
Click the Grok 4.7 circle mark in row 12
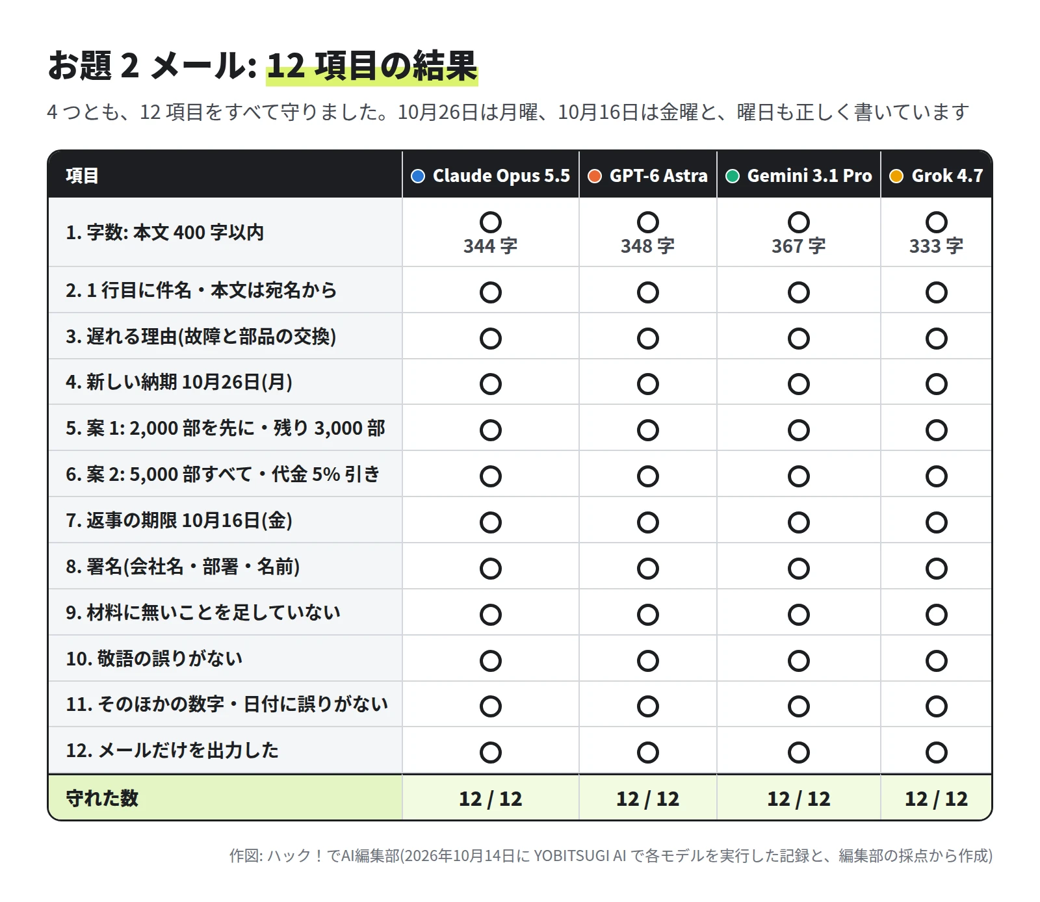[x=937, y=752]
